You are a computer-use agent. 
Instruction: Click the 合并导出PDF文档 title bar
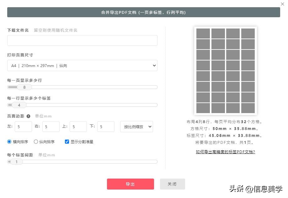click(143, 12)
